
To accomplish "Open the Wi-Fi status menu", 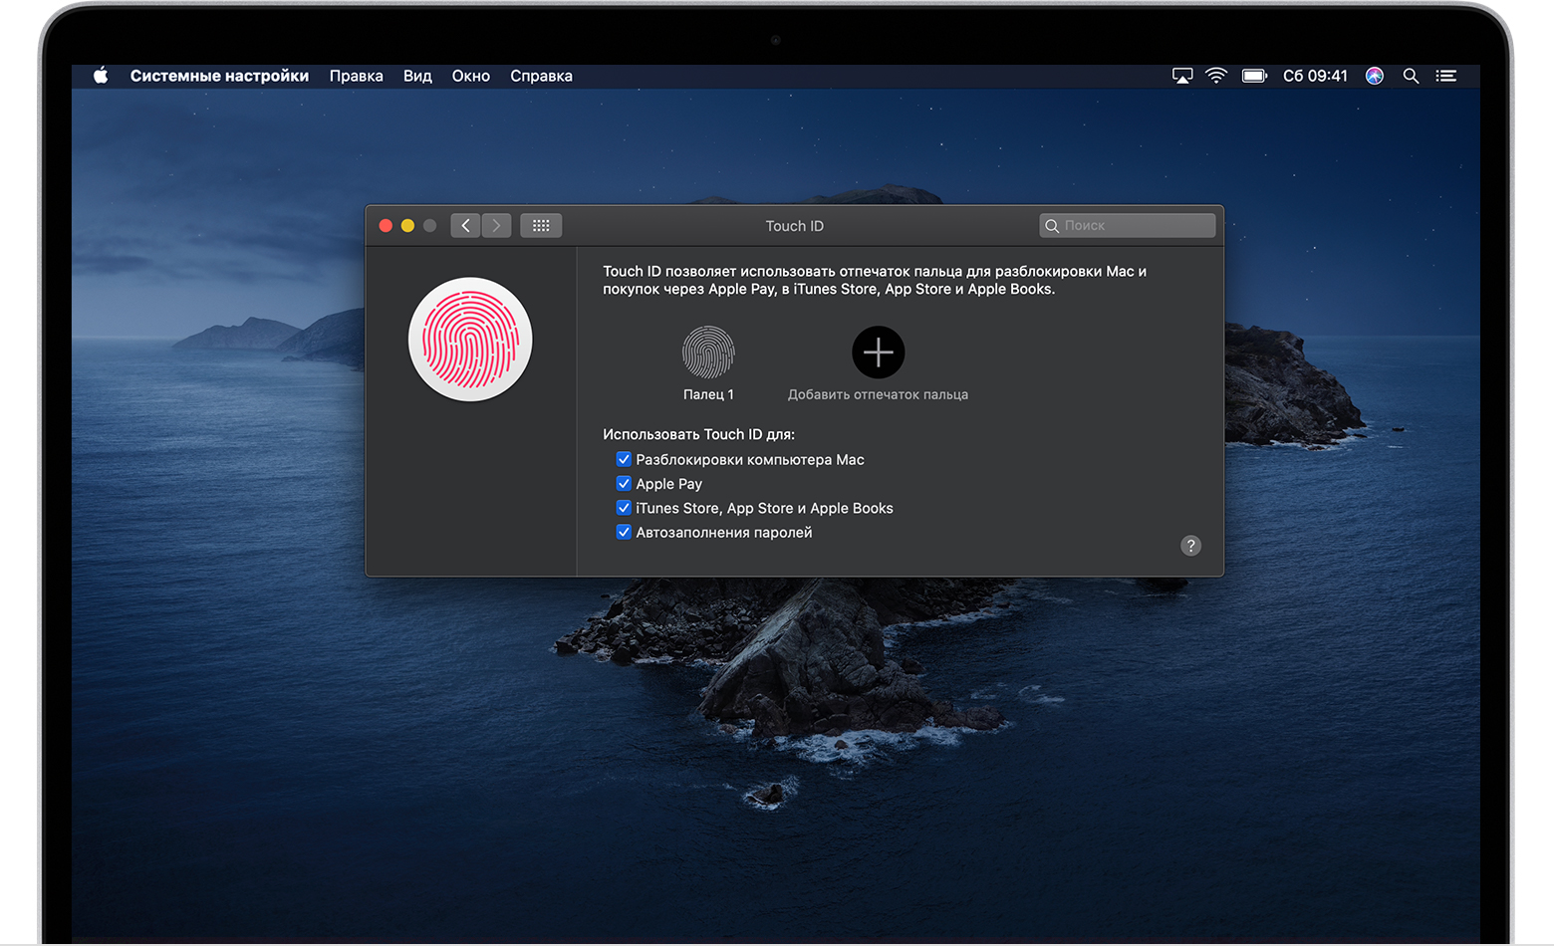I will 1216,76.
